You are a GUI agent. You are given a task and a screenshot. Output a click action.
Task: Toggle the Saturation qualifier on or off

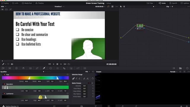pyautogui.click(x=4, y=84)
